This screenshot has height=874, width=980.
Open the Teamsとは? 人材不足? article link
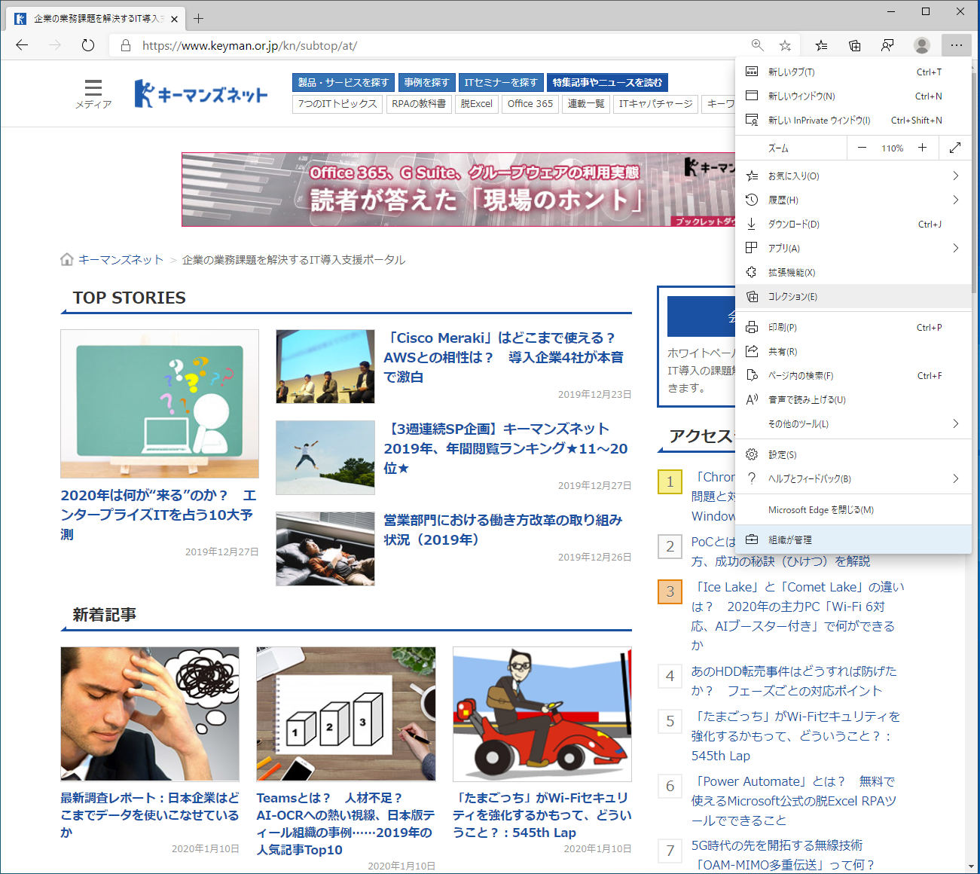coord(346,824)
